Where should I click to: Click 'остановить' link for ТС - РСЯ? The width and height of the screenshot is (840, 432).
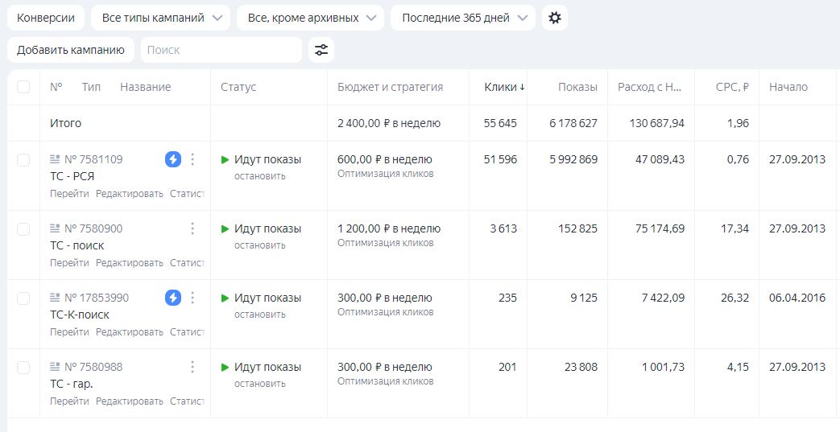[259, 175]
